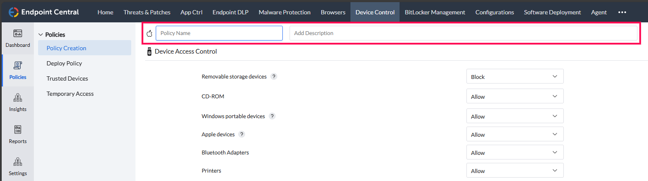Open the Dashboard sidebar icon
The image size is (648, 181).
pos(18,34)
